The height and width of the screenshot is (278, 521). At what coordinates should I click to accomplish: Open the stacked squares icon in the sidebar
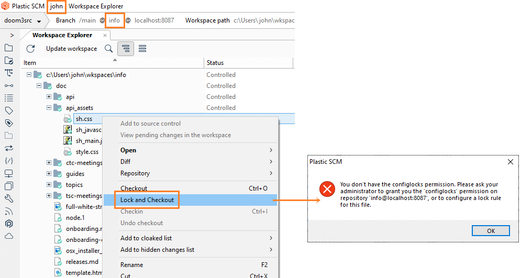pyautogui.click(x=8, y=186)
